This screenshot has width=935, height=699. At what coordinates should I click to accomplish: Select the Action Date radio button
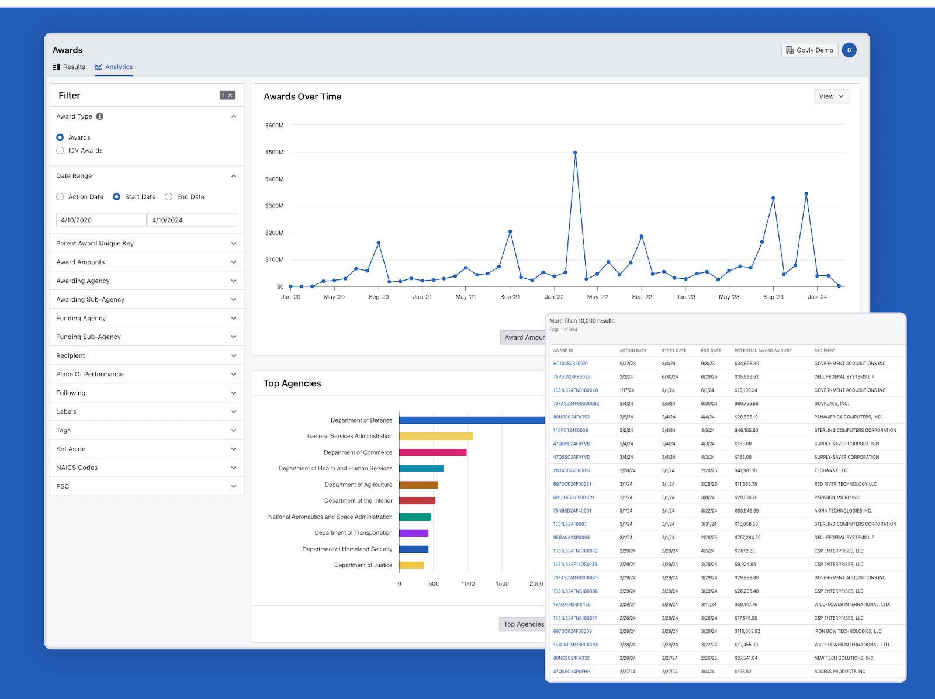pyautogui.click(x=60, y=197)
